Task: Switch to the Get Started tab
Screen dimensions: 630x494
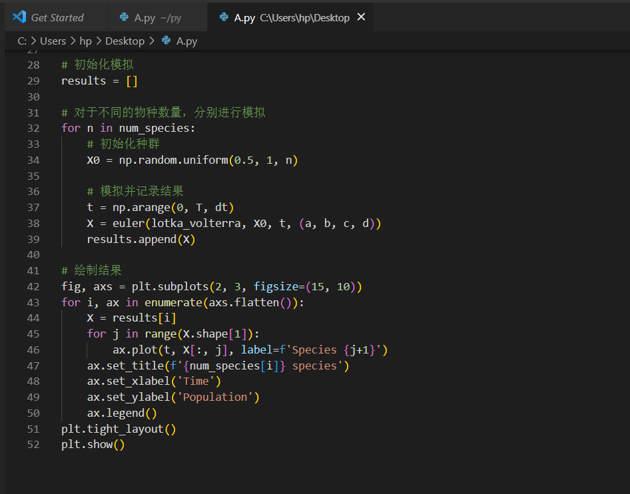Action: pyautogui.click(x=56, y=17)
